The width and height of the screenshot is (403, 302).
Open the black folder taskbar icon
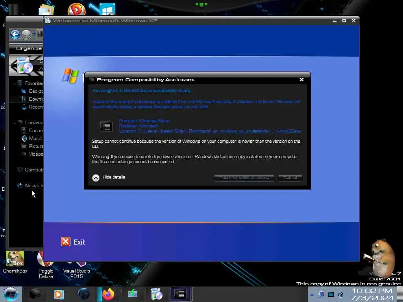coord(35,294)
